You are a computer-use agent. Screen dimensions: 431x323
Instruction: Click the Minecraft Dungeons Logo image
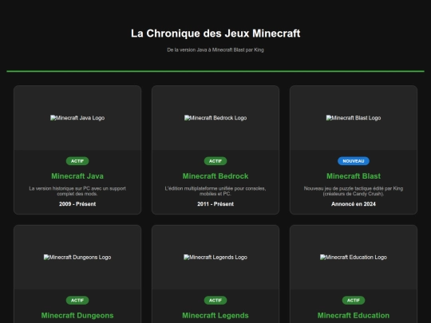[x=77, y=257]
